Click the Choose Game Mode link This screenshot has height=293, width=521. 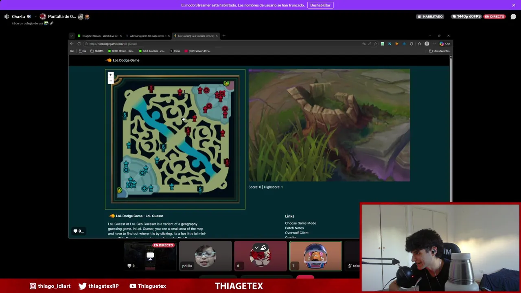[300, 223]
